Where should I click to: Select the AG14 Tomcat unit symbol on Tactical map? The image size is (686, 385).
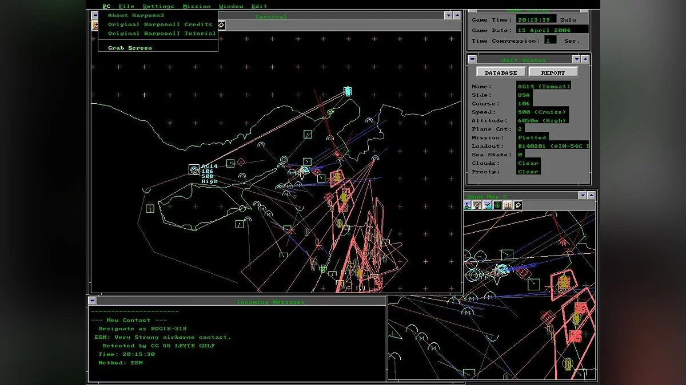pyautogui.click(x=194, y=169)
